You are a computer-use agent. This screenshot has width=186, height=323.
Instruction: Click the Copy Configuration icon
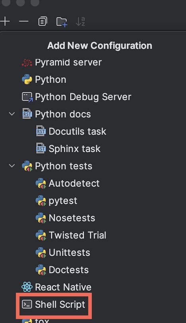pos(43,21)
